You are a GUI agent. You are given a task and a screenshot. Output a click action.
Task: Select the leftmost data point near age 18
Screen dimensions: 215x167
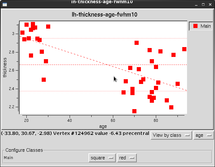[x=22, y=32]
